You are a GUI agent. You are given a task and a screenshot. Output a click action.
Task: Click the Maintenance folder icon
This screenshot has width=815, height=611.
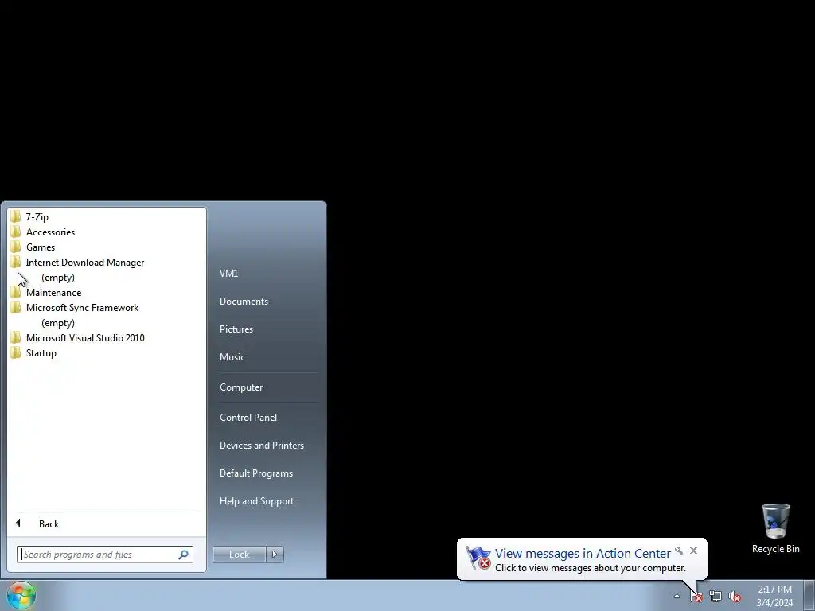16,292
